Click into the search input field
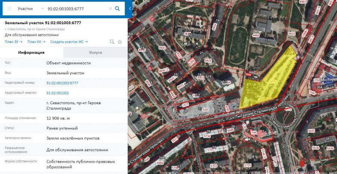This screenshot has width=337, height=174. 77,9
